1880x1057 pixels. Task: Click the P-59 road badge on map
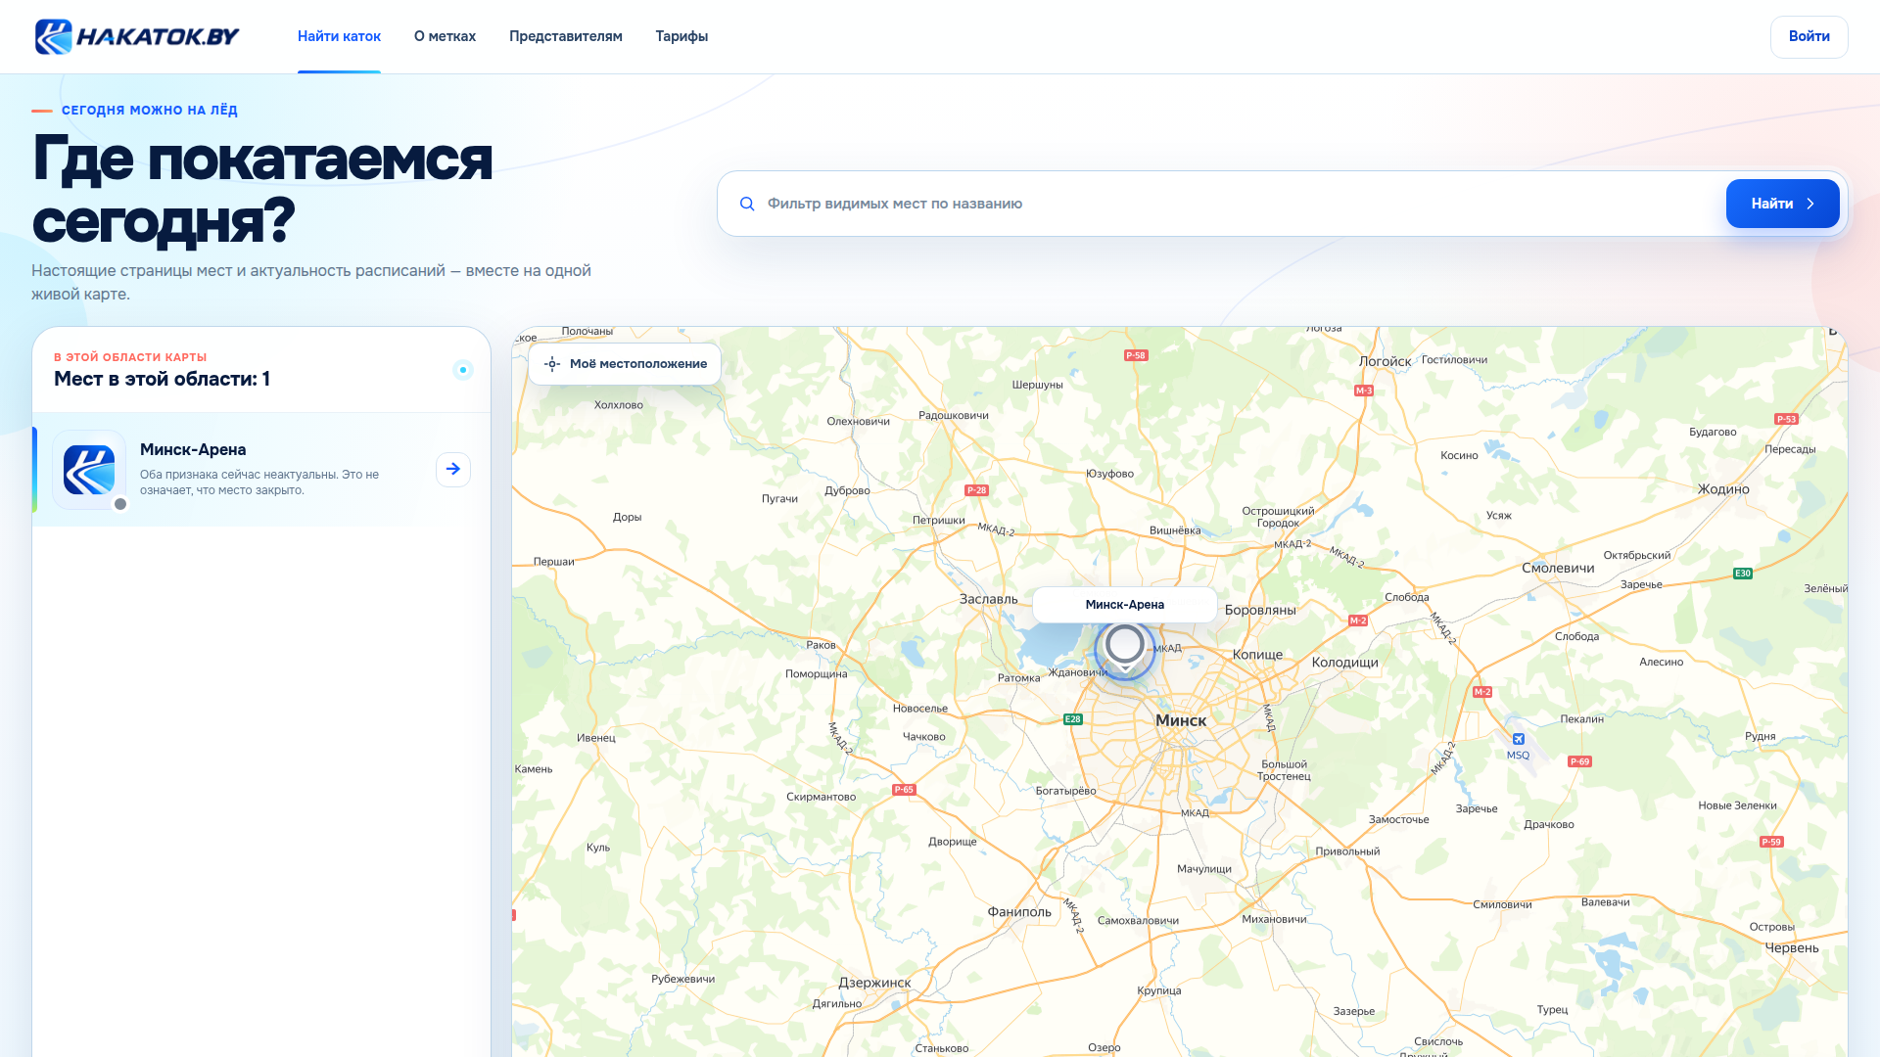pyautogui.click(x=1771, y=842)
